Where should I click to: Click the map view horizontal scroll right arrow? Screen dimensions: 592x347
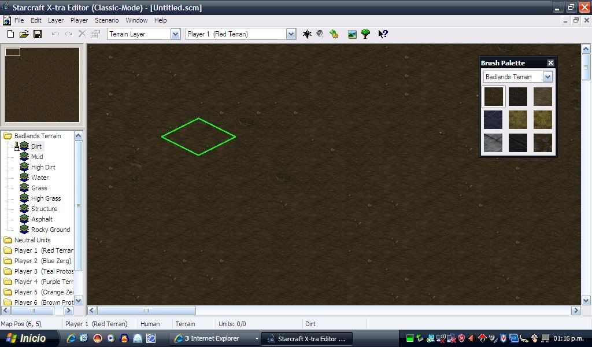coord(576,311)
